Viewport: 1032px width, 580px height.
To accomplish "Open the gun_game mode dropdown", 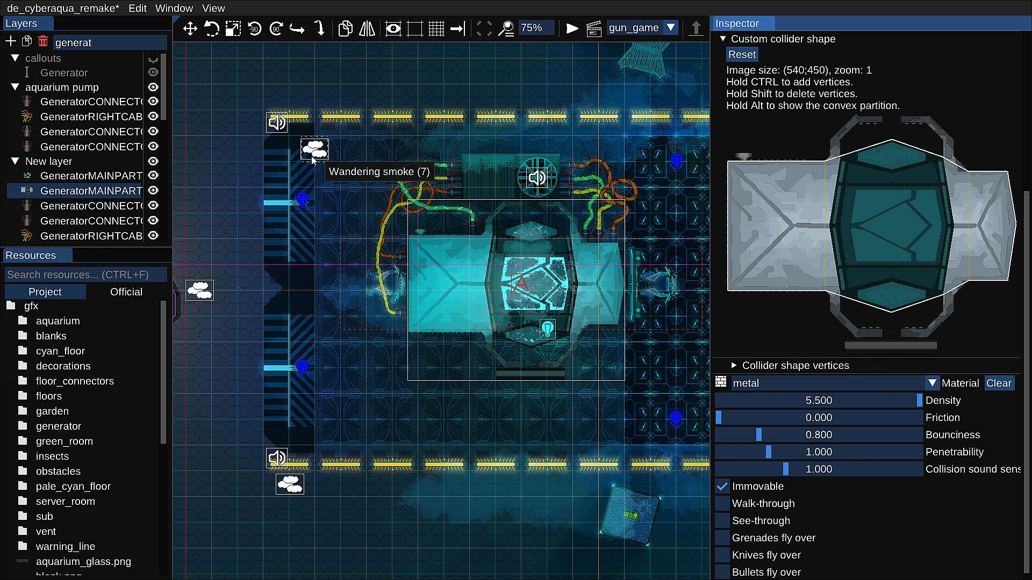I will click(x=671, y=28).
